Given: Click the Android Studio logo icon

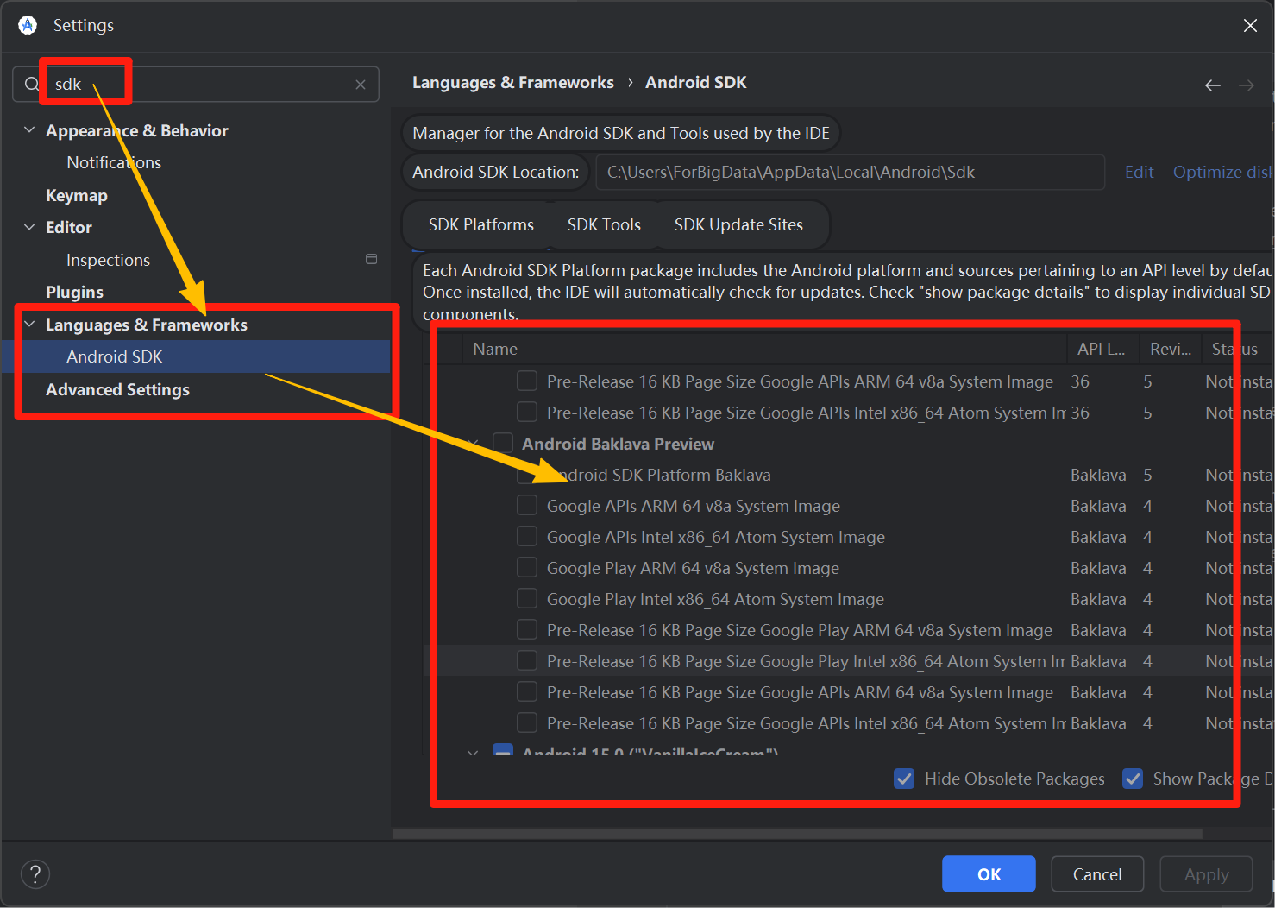Looking at the screenshot, I should (x=28, y=25).
